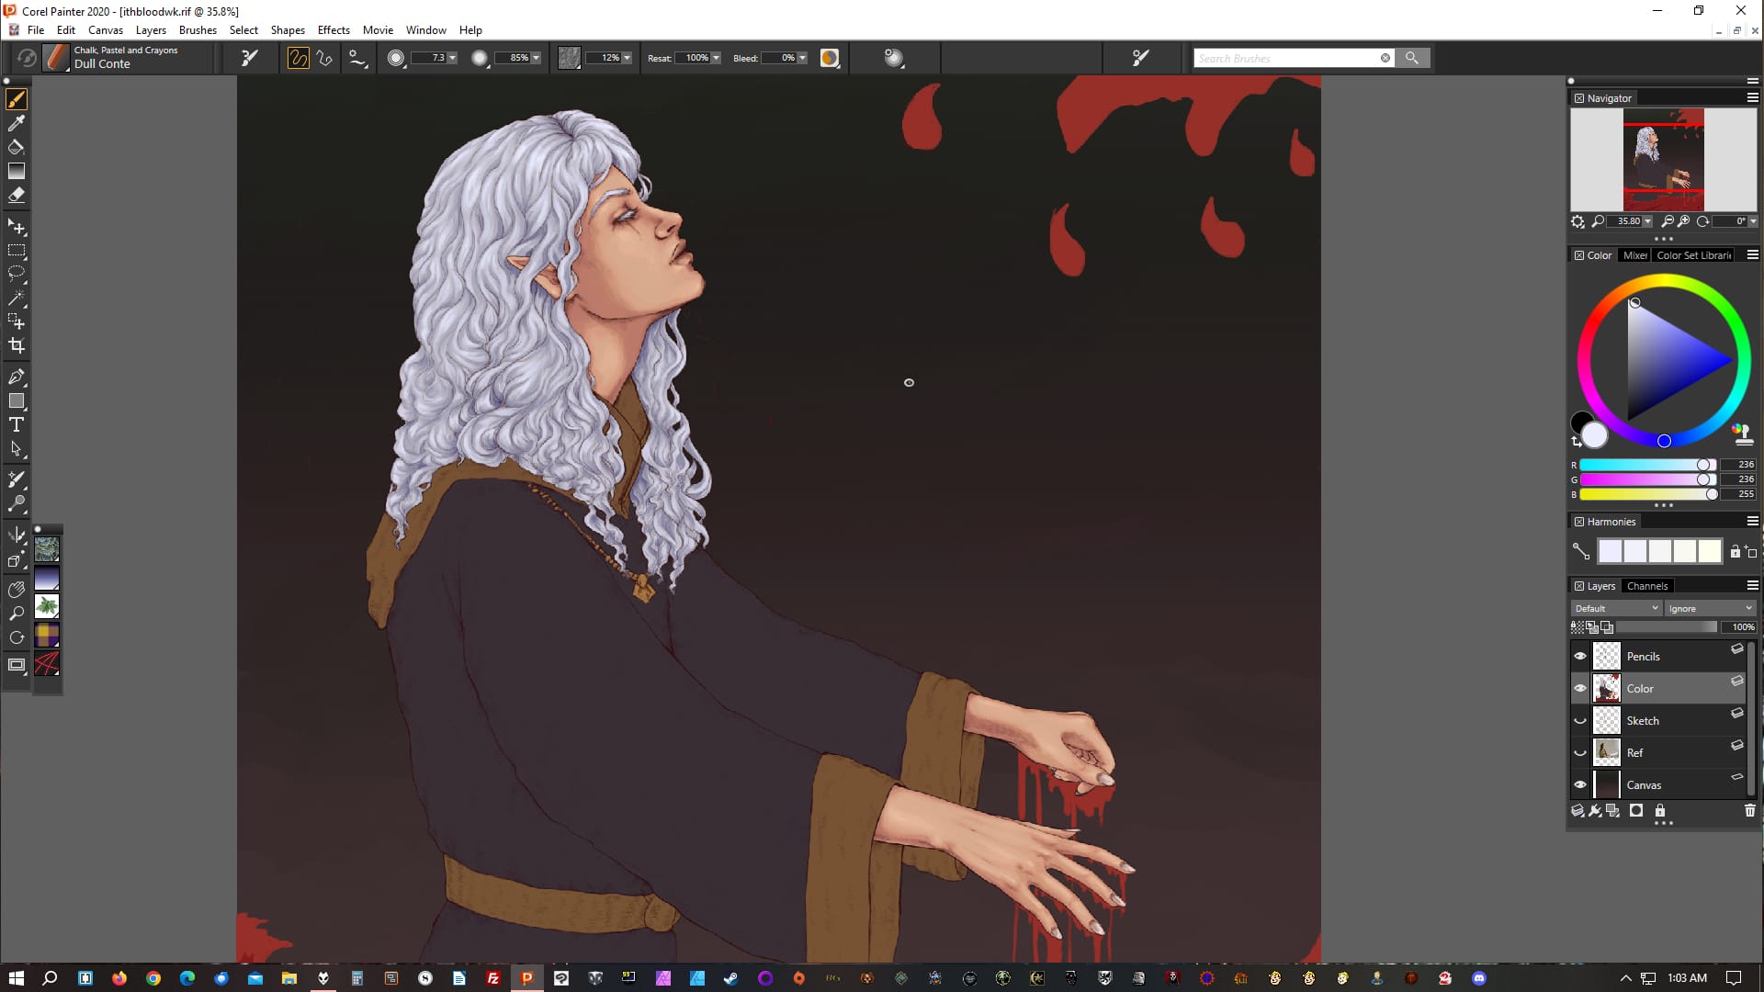The image size is (1764, 992).
Task: Select the Dropper tool
Action: (x=17, y=123)
